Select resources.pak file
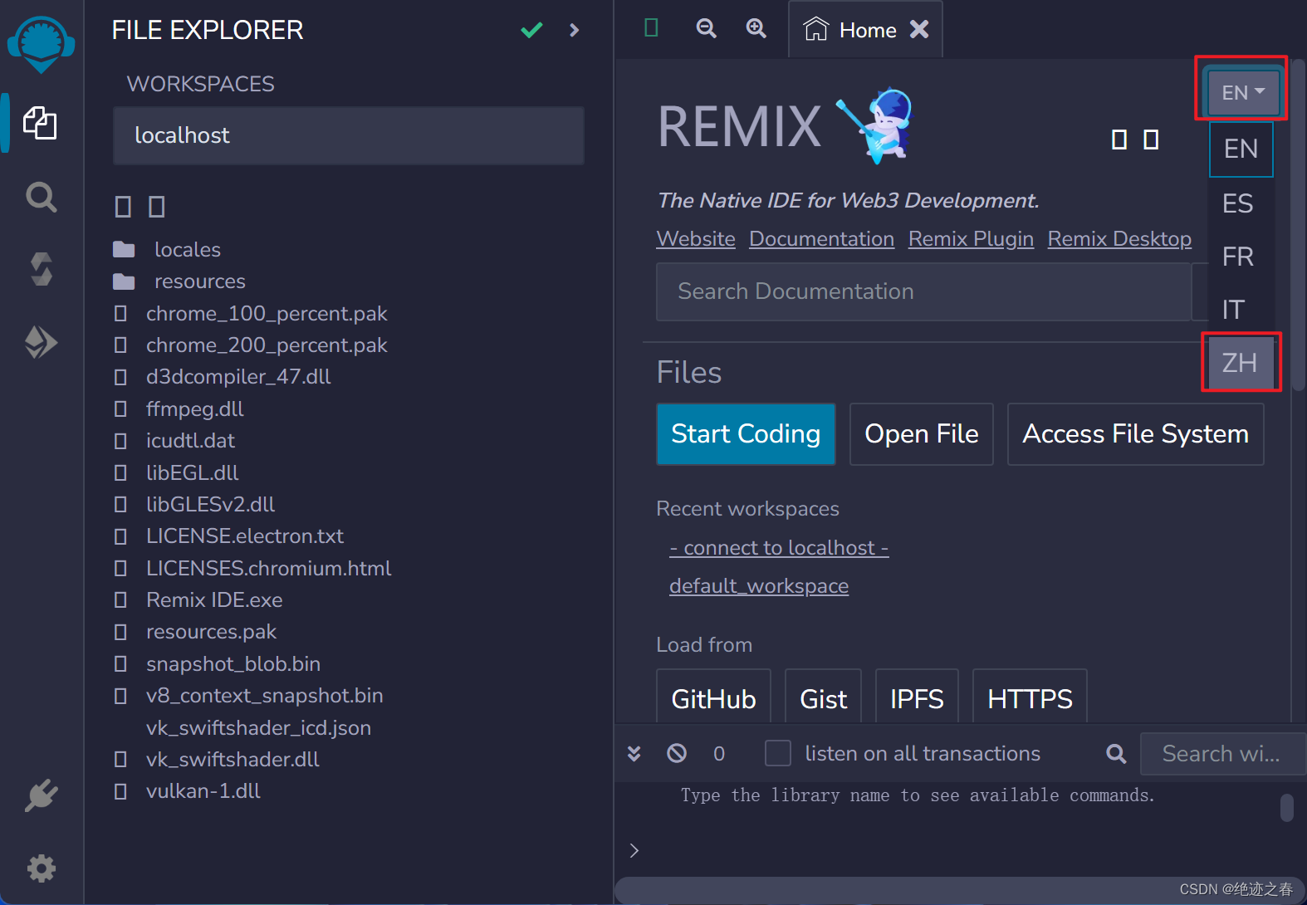This screenshot has width=1307, height=905. pyautogui.click(x=211, y=632)
